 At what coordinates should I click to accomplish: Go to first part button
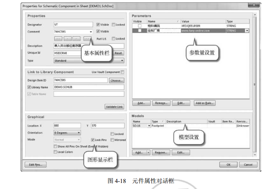(58, 39)
